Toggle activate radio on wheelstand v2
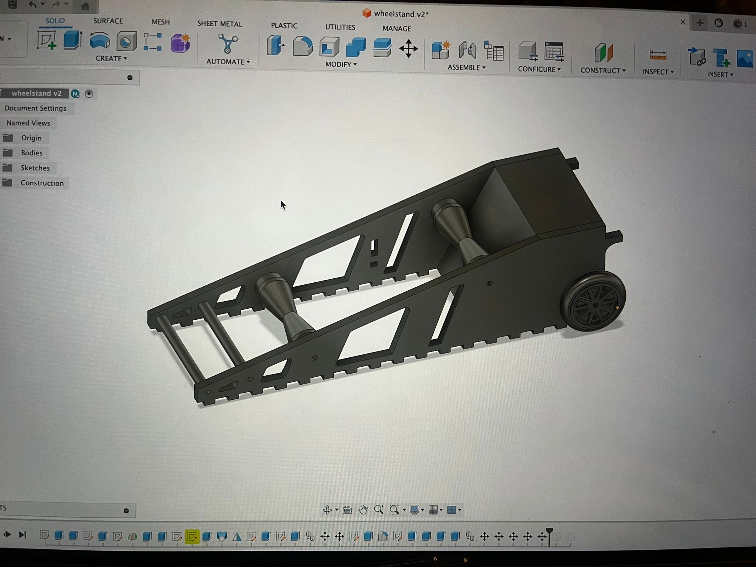Viewport: 756px width, 567px height. click(x=89, y=94)
